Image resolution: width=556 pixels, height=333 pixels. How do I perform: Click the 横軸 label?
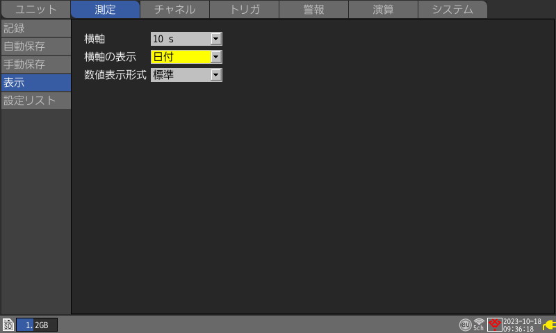click(95, 39)
